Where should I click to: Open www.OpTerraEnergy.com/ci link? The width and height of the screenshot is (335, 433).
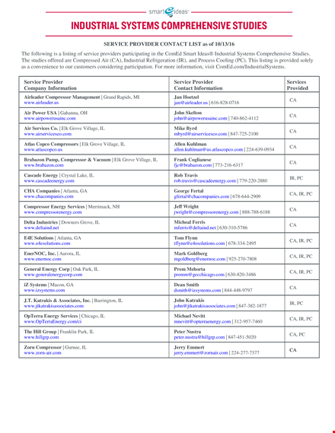point(53,322)
